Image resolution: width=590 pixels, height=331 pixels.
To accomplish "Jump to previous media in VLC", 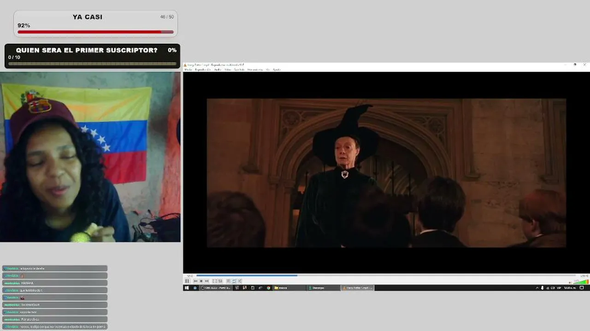I will point(196,281).
